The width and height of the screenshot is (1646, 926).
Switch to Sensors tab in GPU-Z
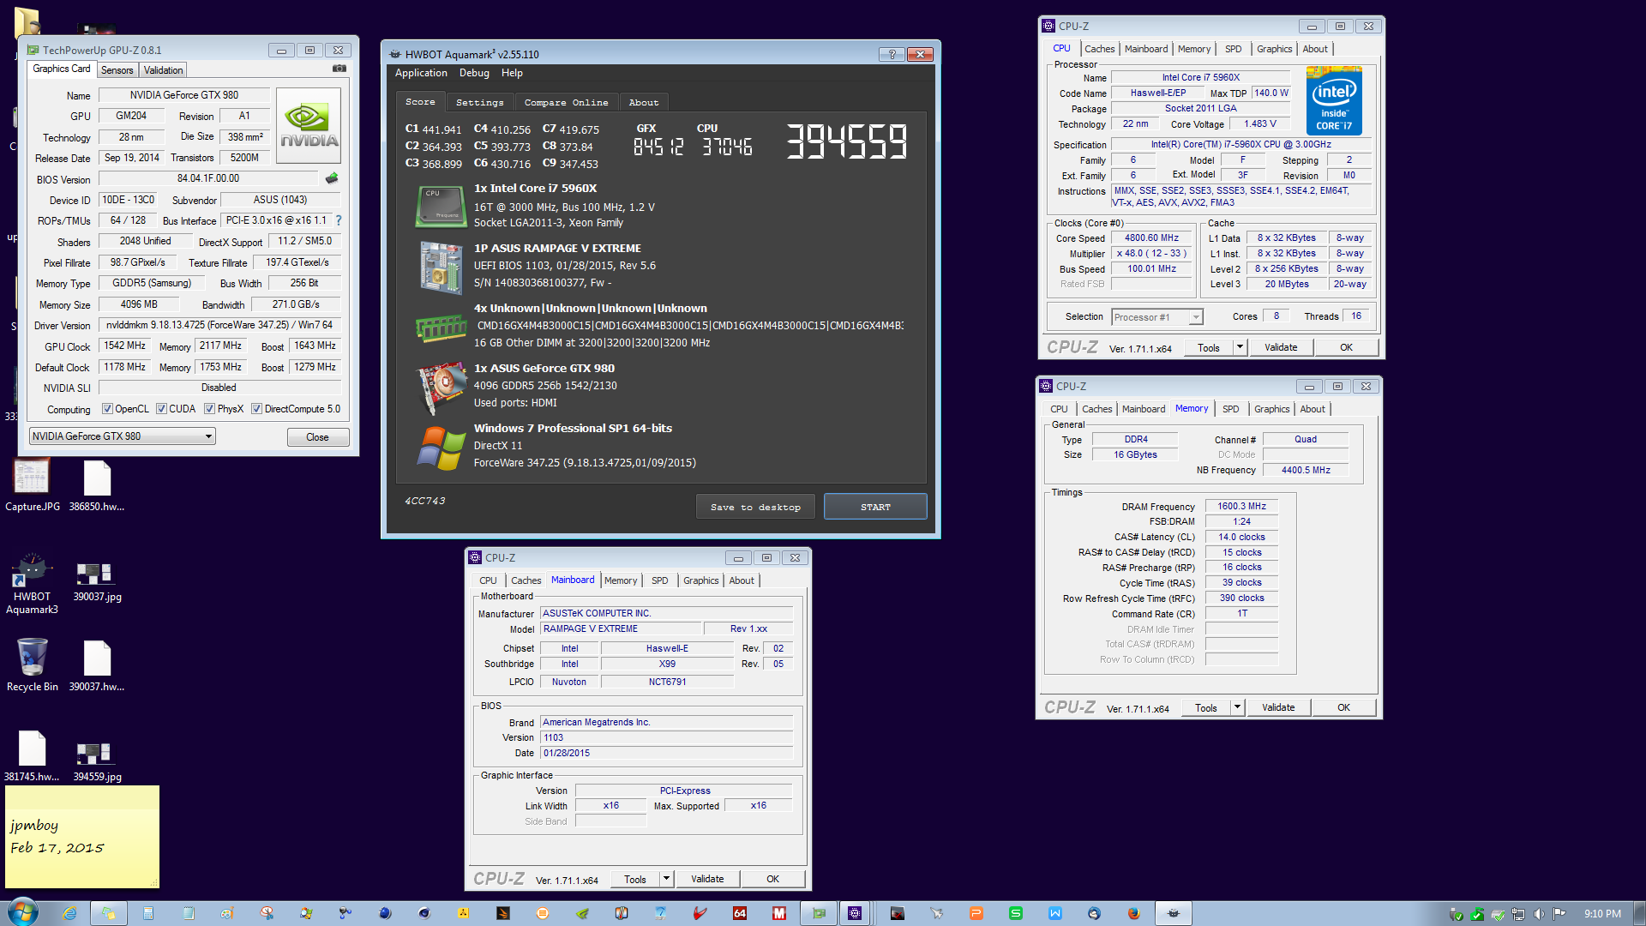(117, 70)
